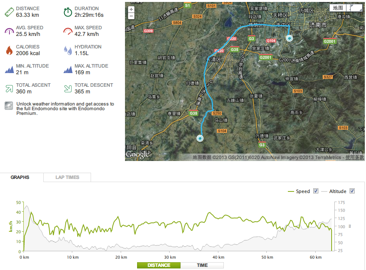
Task: Toggle the Altitude graph checkbox
Action: (x=352, y=191)
